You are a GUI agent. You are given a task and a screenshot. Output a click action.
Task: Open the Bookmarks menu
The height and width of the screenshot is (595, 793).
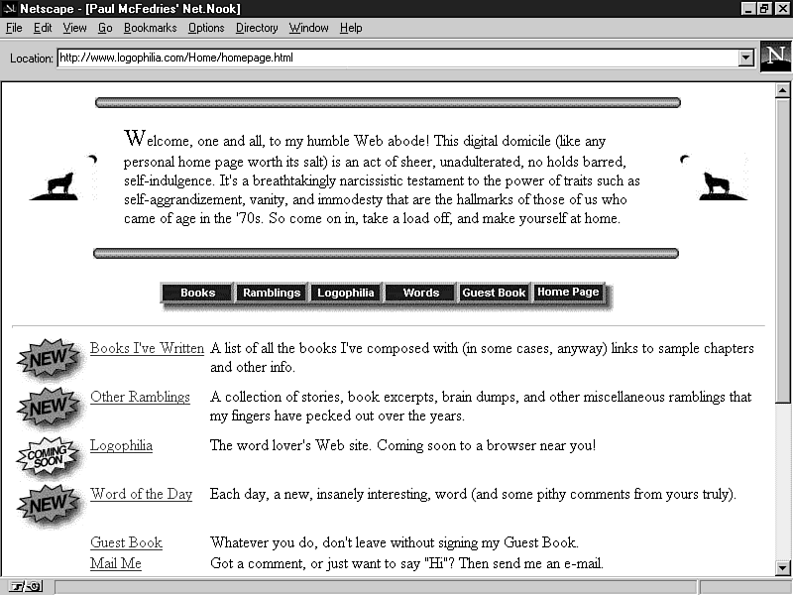[x=151, y=28]
